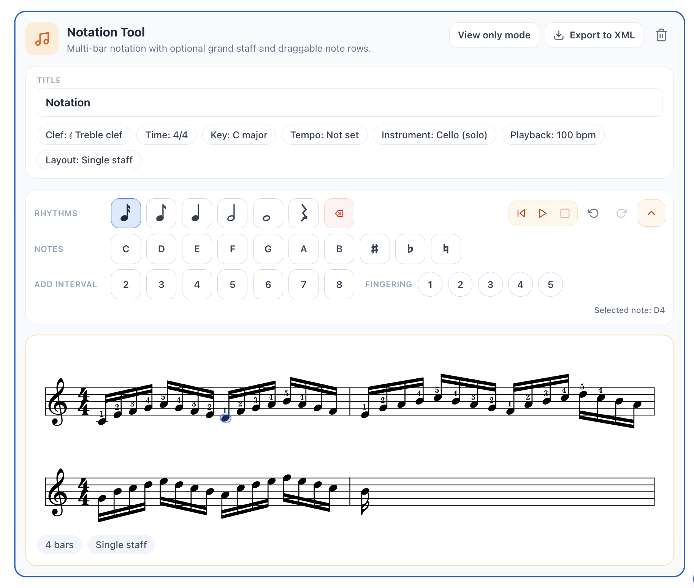
Task: Edit the Notation title field
Action: click(348, 102)
